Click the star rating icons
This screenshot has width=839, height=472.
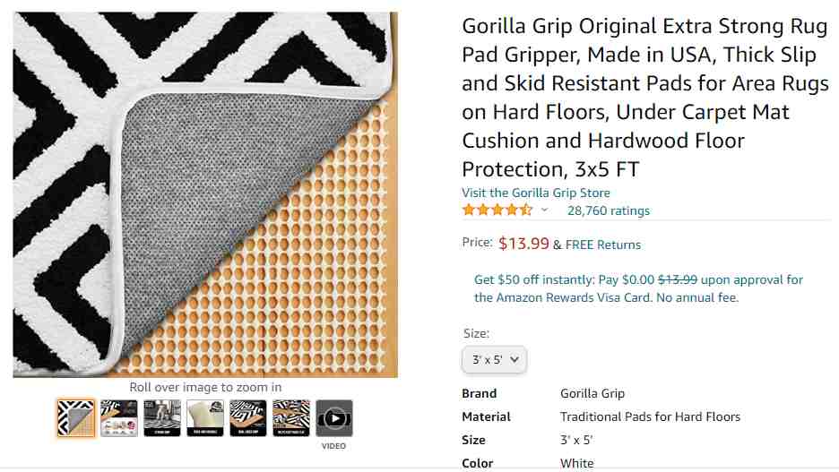click(497, 210)
